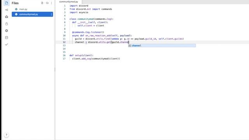The height and width of the screenshot is (140, 249).
Task: Click 'client.add_cog' on line 17
Action: [81, 59]
